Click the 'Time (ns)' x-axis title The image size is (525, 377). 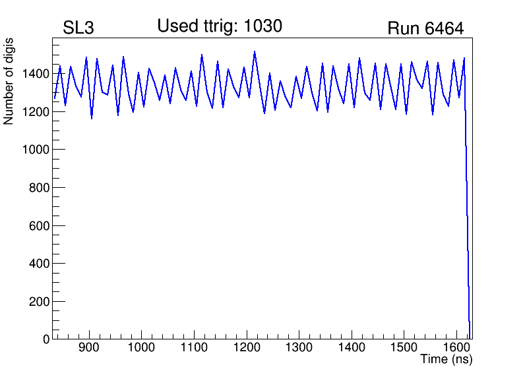(x=447, y=360)
